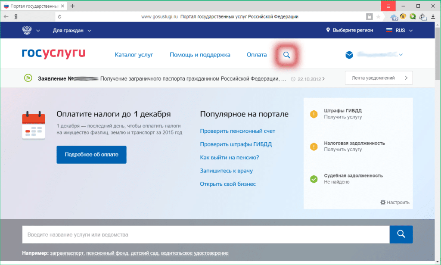Click the Russian coat of arms emblem
This screenshot has height=265, width=441.
tap(27, 30)
